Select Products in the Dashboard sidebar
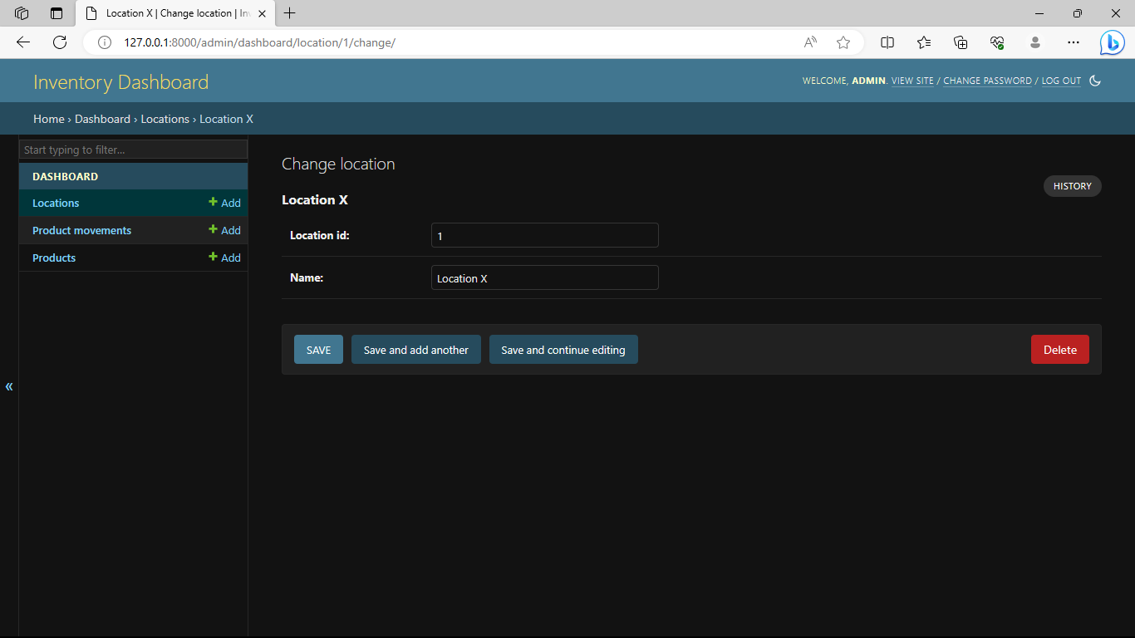Screen dimensions: 1135x638 [53, 258]
